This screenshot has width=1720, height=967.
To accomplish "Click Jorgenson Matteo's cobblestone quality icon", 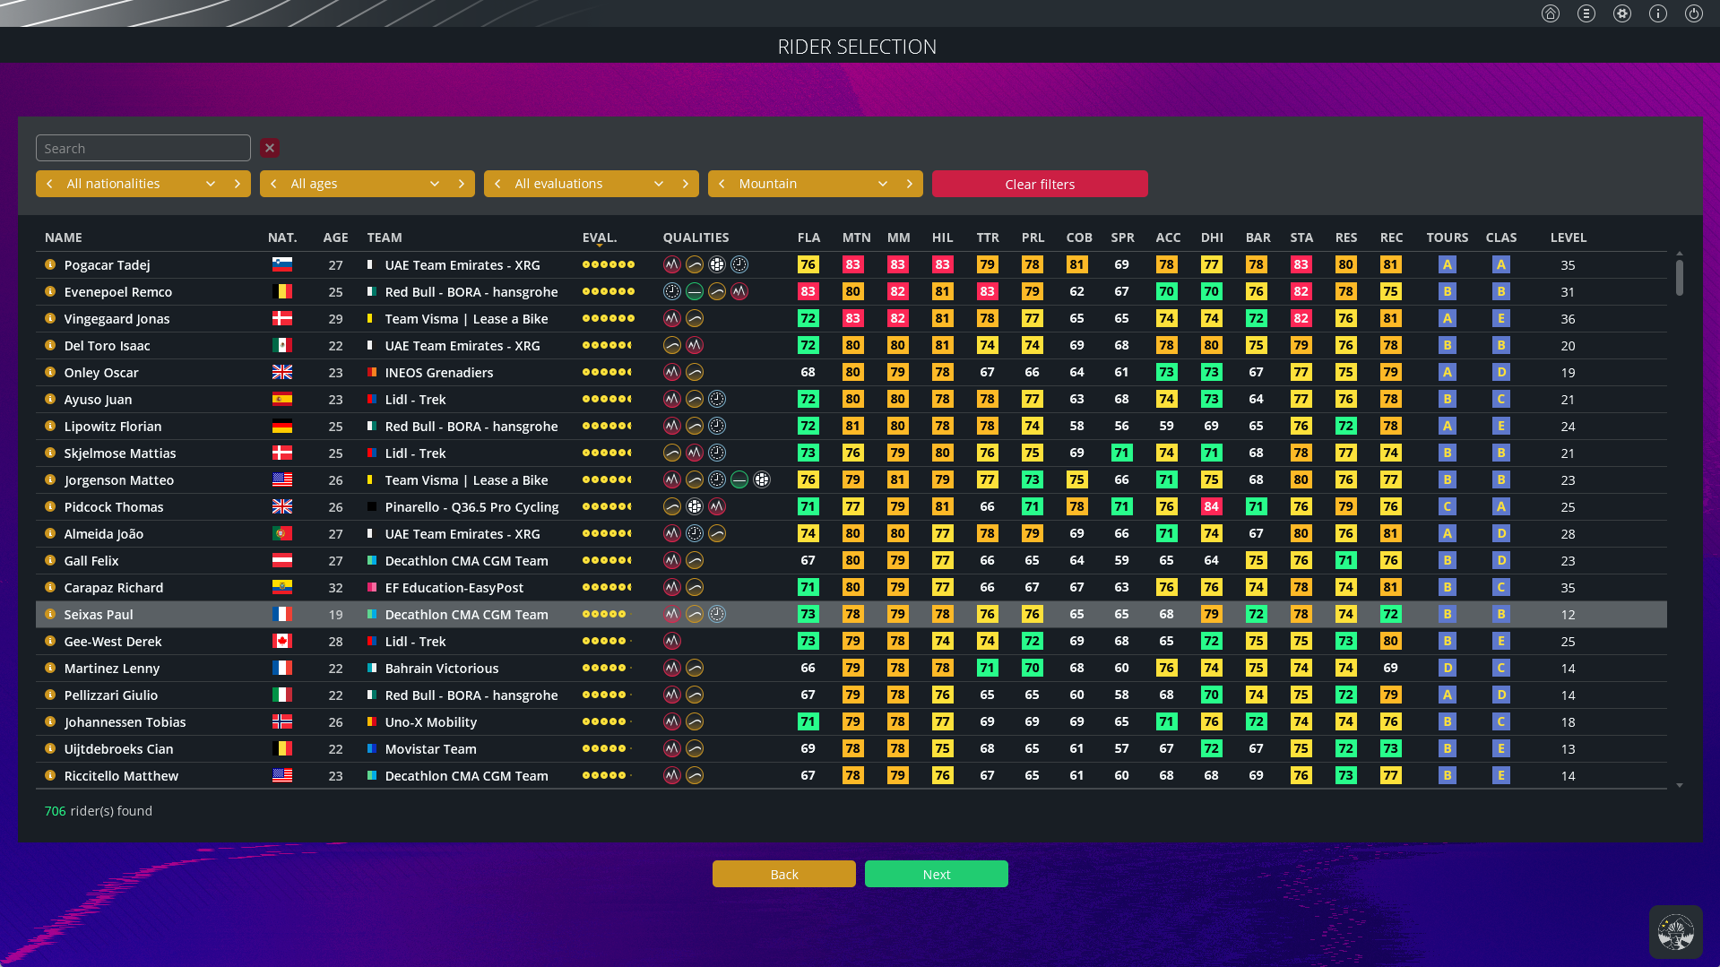I will click(762, 479).
